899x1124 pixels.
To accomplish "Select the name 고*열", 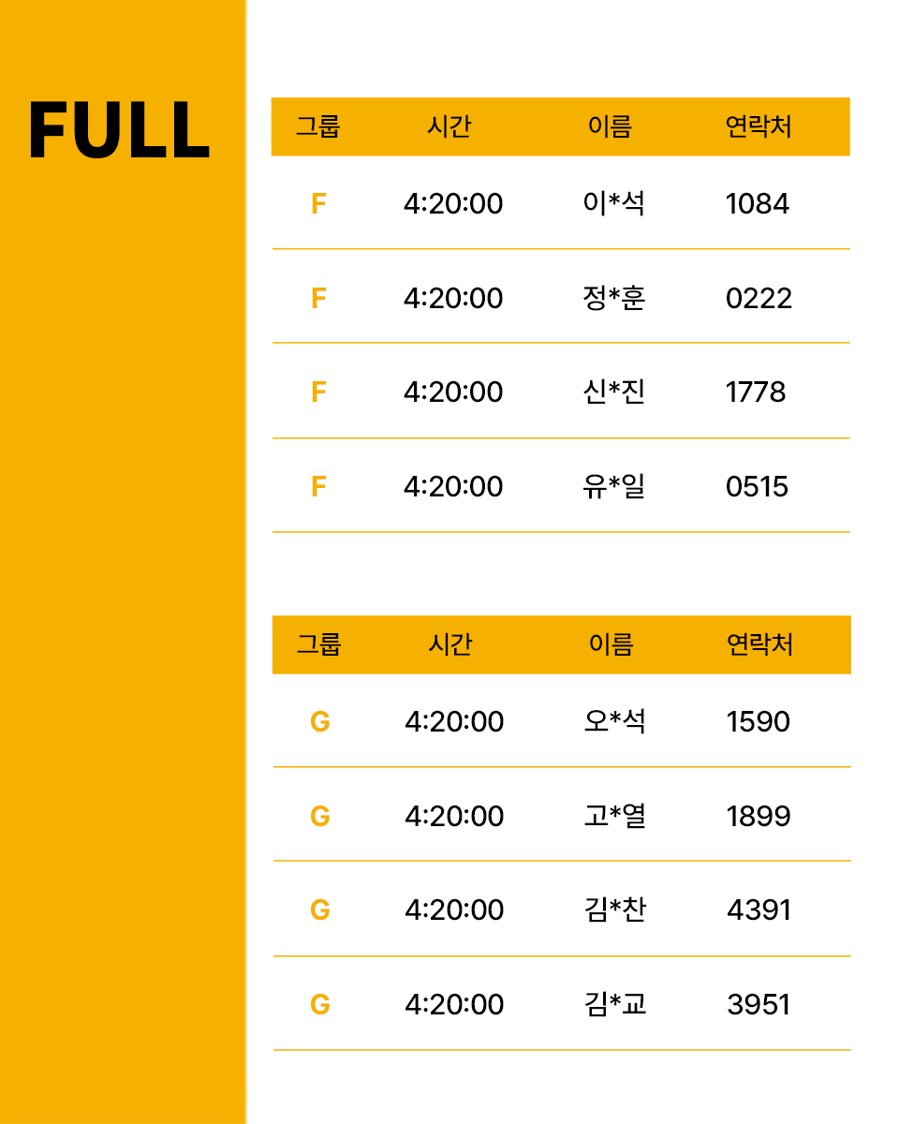I will (x=614, y=816).
